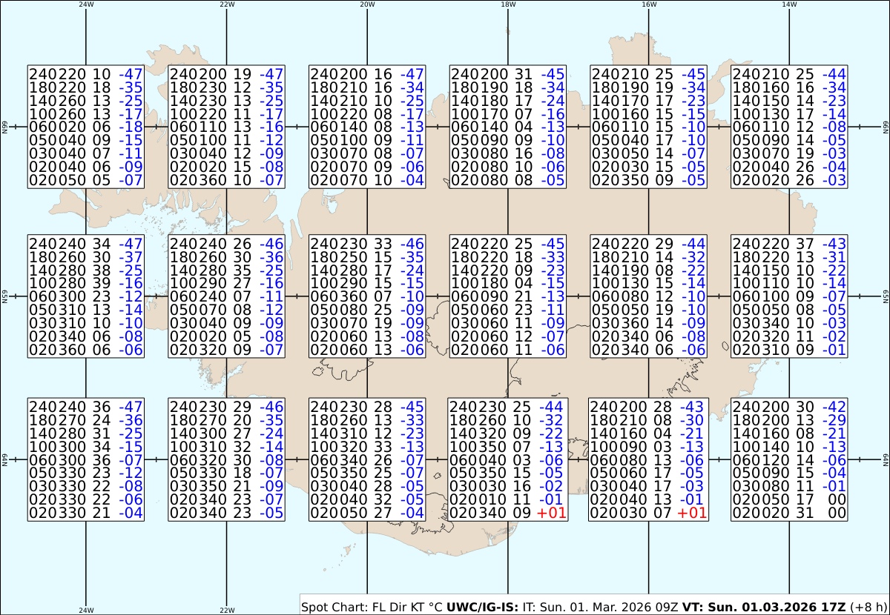Image resolution: width=890 pixels, height=615 pixels.
Task: Click the row "020350 09 -05"
Action: click(649, 181)
